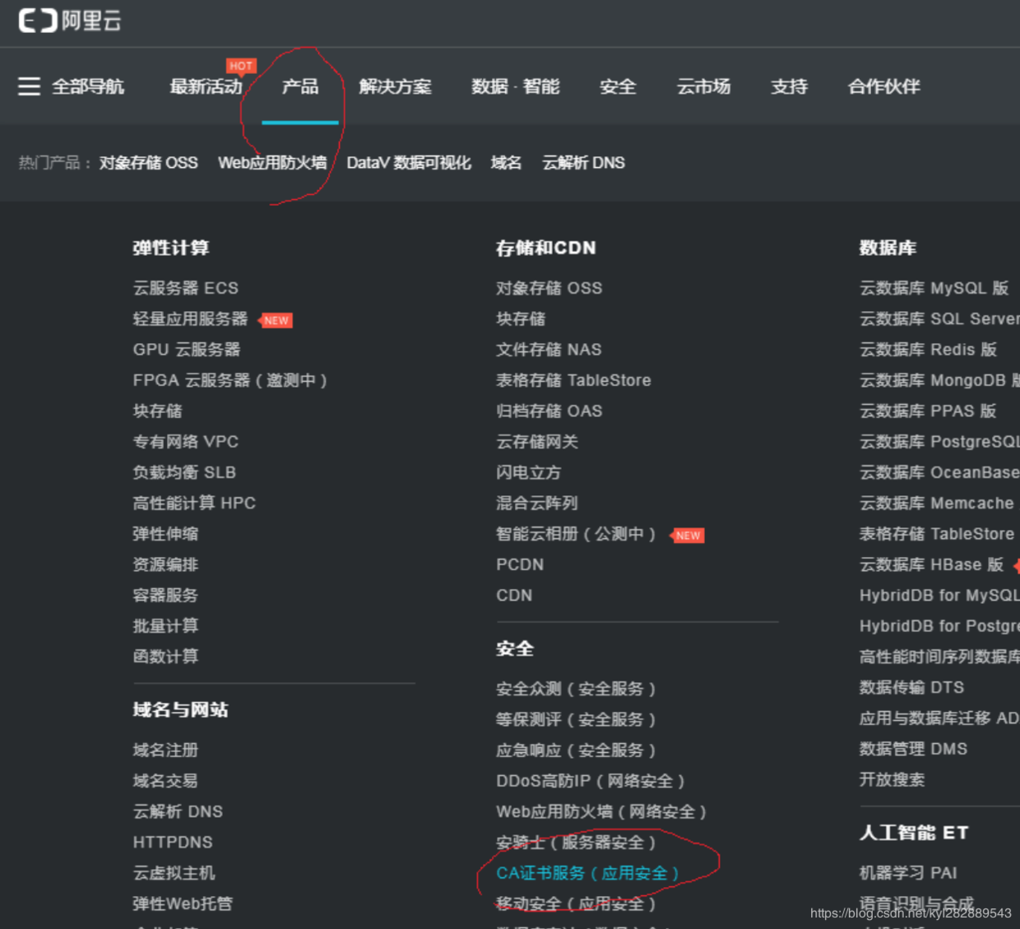This screenshot has width=1020, height=929.
Task: Open 专有网络 VPC product
Action: [x=186, y=442]
